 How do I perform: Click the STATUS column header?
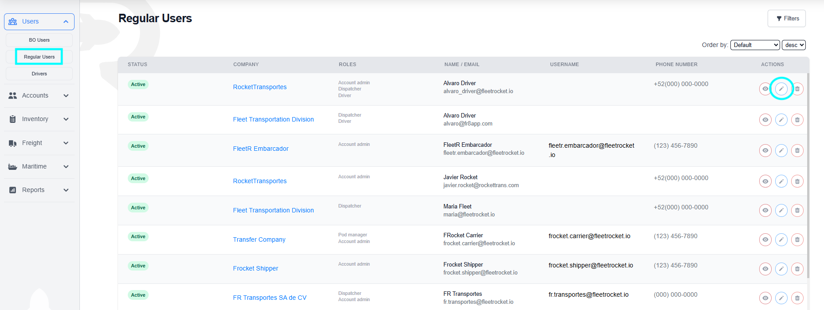point(138,64)
